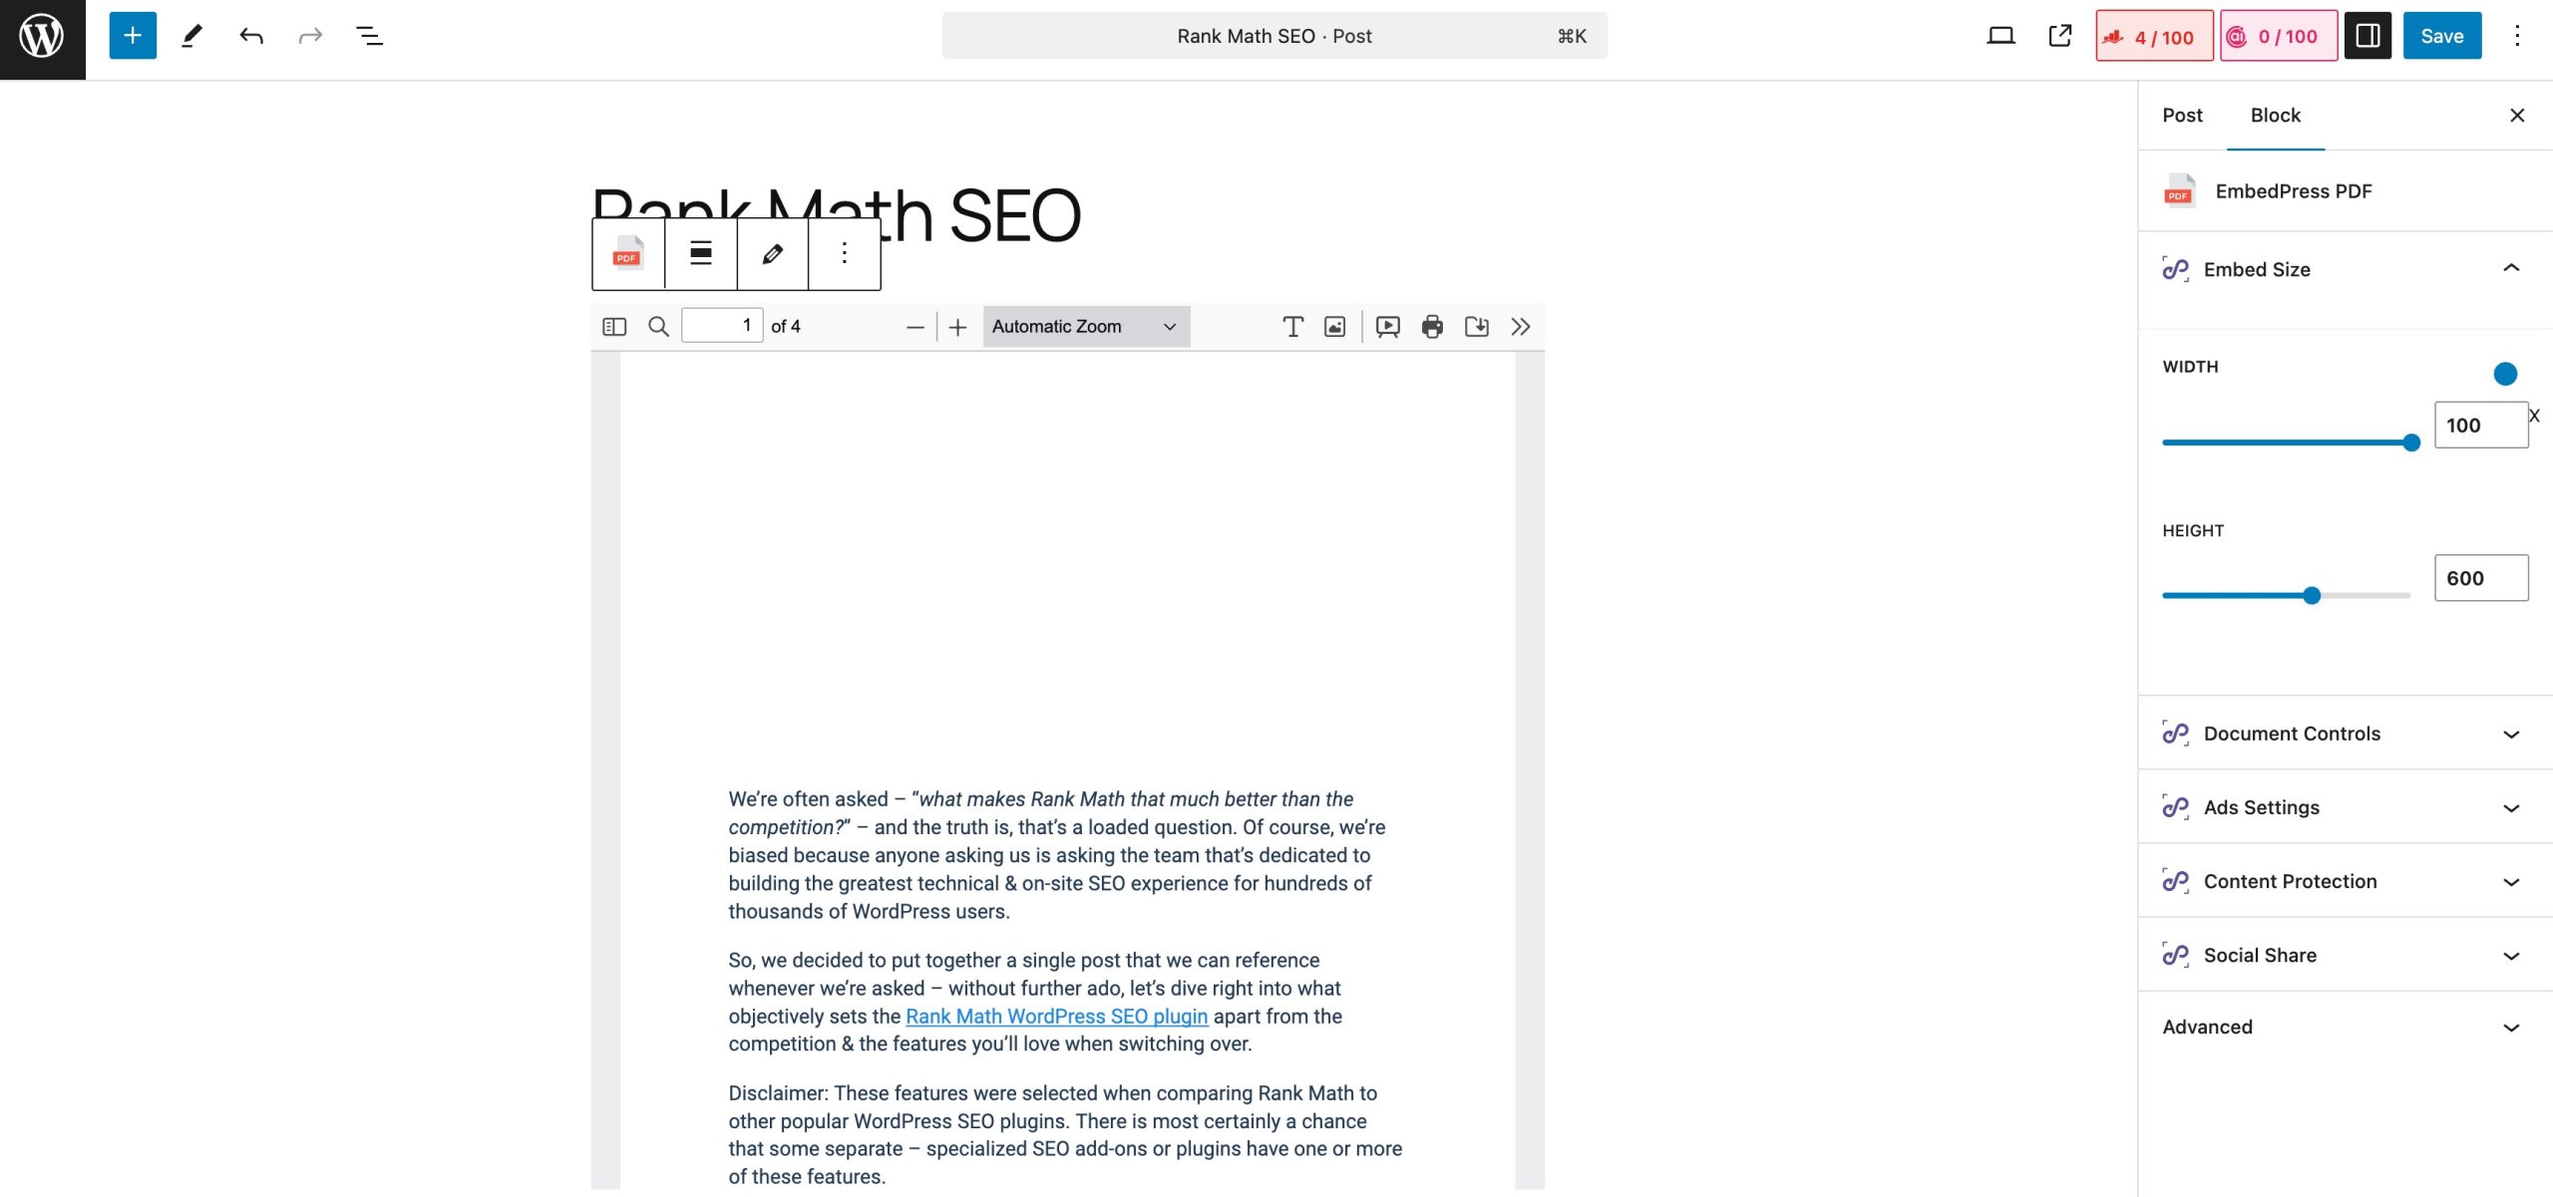The width and height of the screenshot is (2553, 1197).
Task: Click the link/URL icon in block toolbar
Action: tap(772, 254)
